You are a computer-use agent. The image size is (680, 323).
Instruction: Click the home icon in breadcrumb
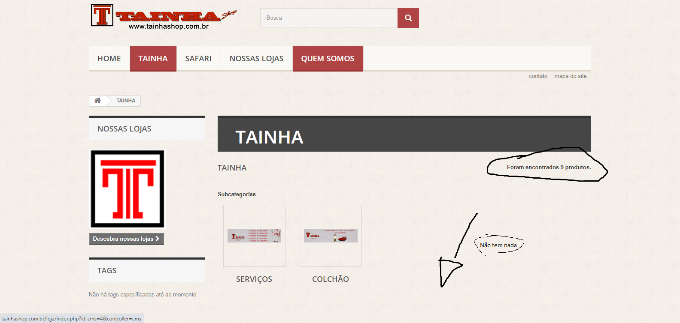pyautogui.click(x=98, y=100)
